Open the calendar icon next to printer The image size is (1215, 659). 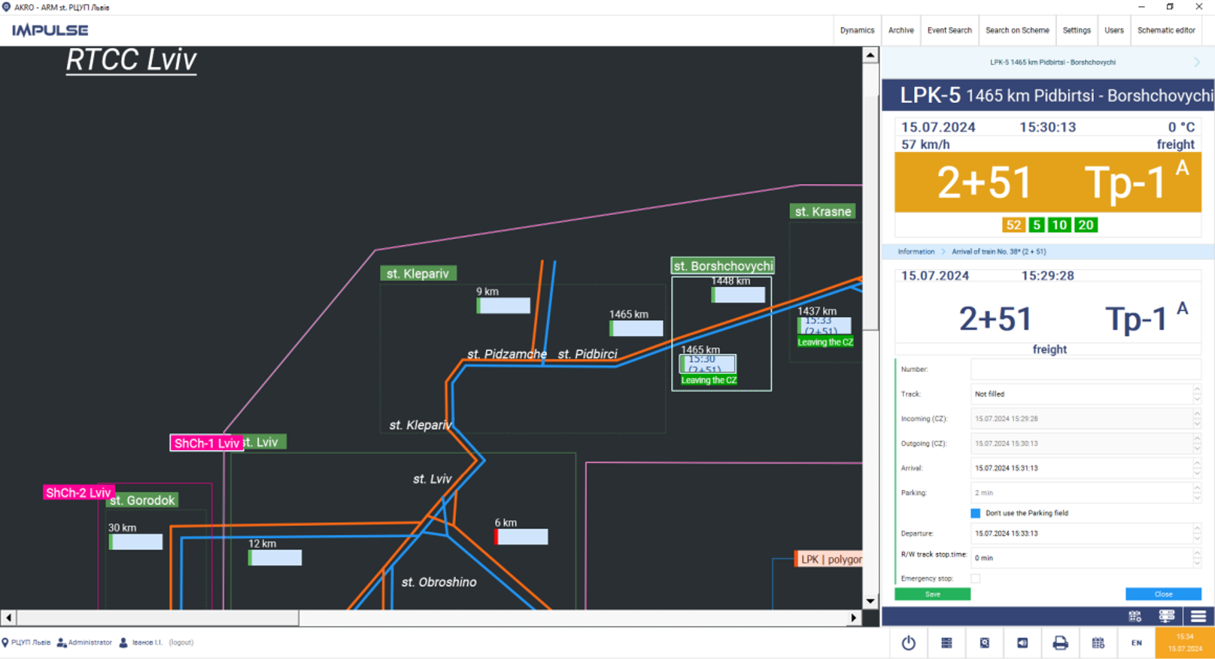(x=1098, y=643)
